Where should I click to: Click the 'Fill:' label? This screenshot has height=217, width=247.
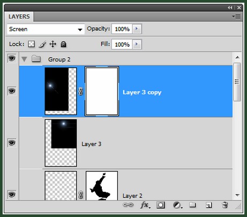click(x=105, y=44)
